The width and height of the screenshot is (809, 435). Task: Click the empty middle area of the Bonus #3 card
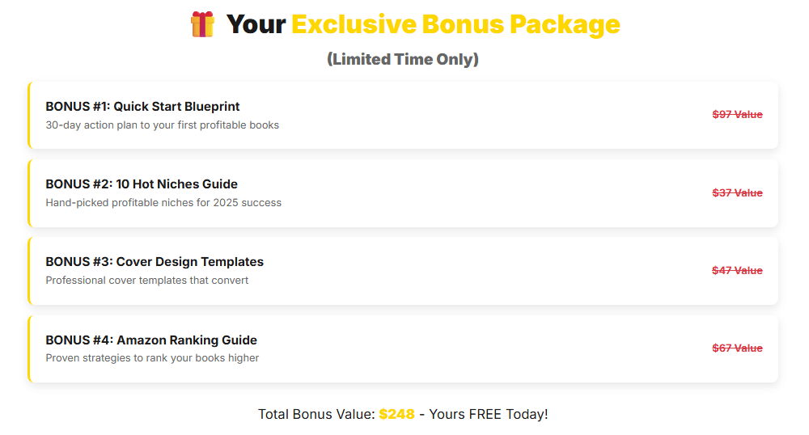[485, 271]
